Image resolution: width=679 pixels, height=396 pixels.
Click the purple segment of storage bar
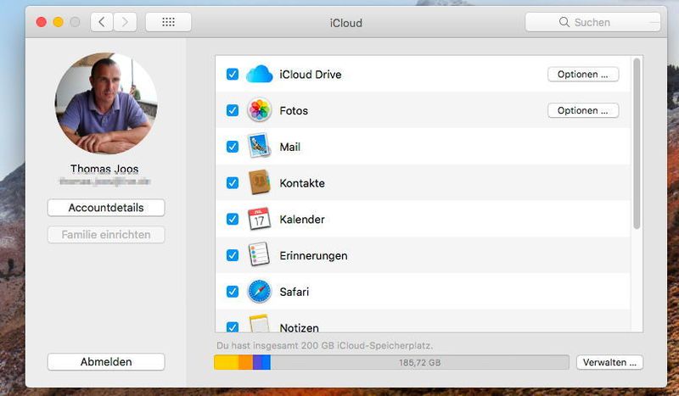[x=257, y=362]
